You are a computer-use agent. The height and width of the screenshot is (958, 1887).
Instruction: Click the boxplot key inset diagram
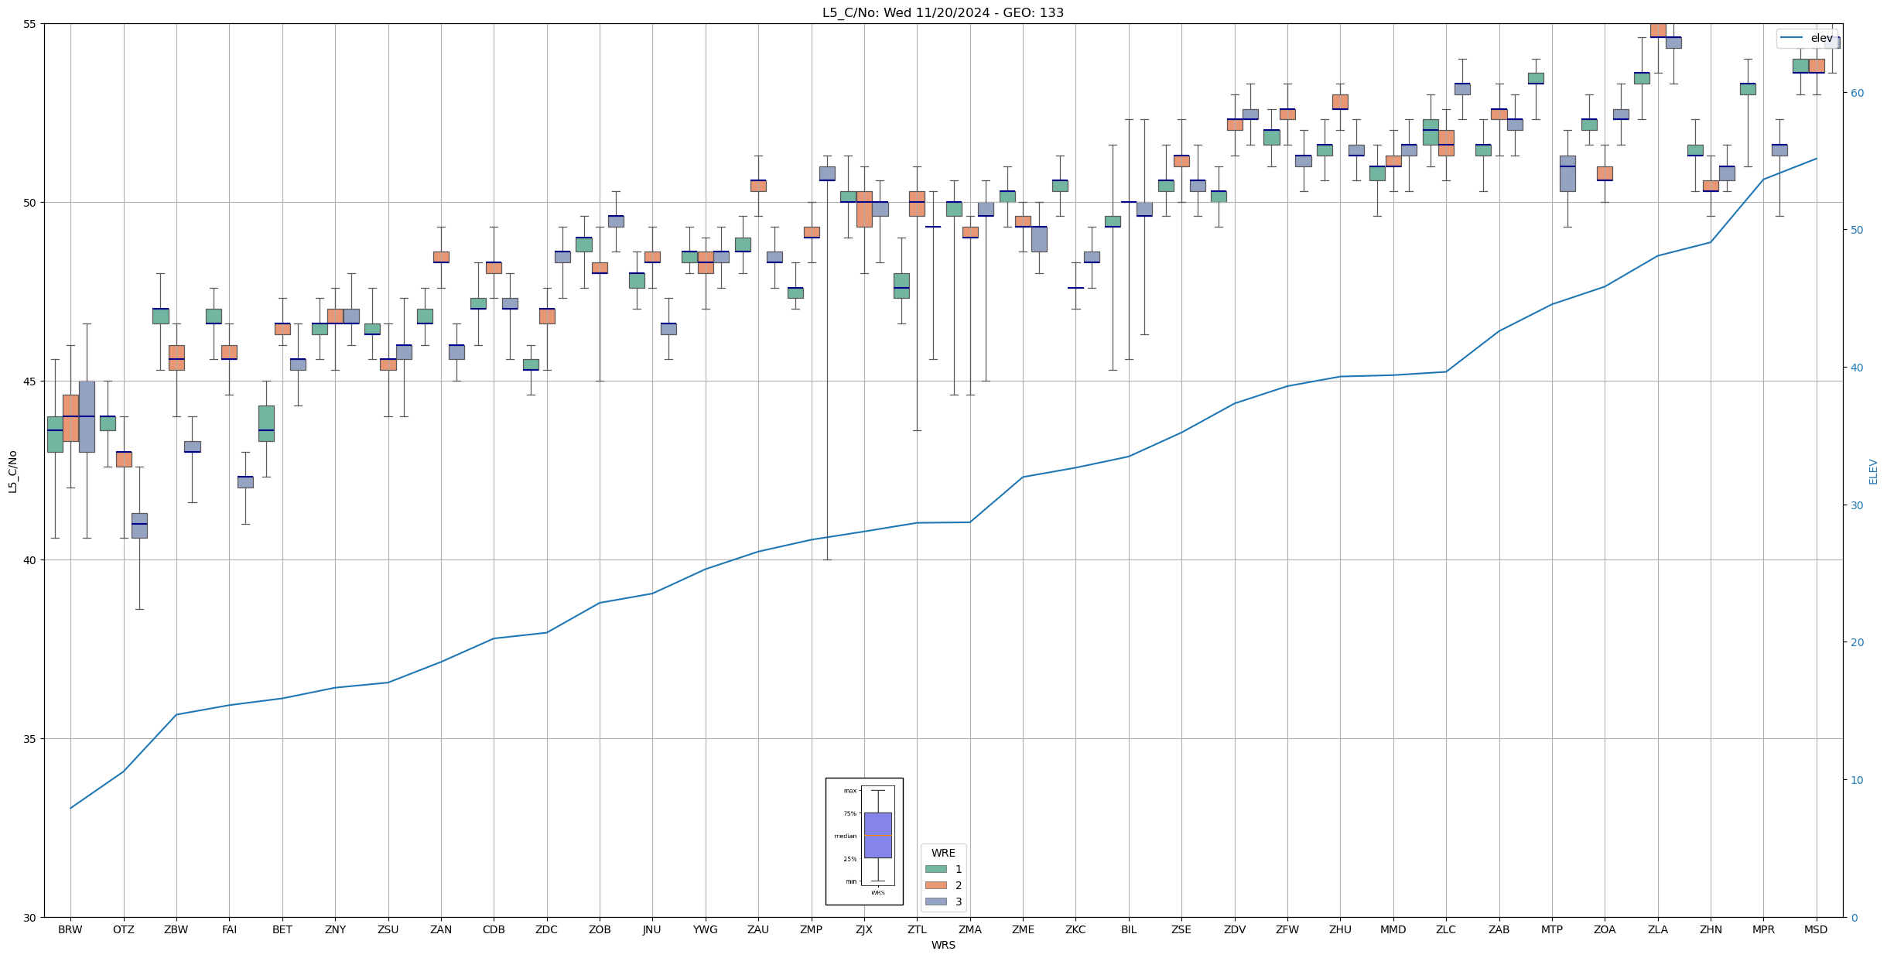[x=863, y=841]
